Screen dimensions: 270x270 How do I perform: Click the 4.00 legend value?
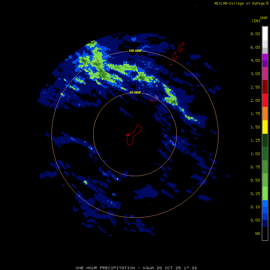pyautogui.click(x=255, y=60)
